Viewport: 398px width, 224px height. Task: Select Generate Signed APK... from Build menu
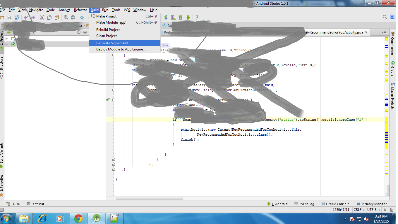point(125,43)
